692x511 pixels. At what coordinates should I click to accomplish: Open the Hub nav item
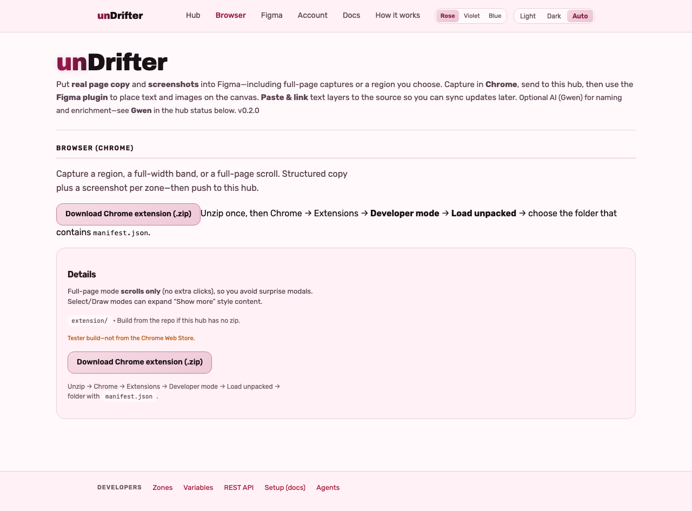tap(193, 16)
